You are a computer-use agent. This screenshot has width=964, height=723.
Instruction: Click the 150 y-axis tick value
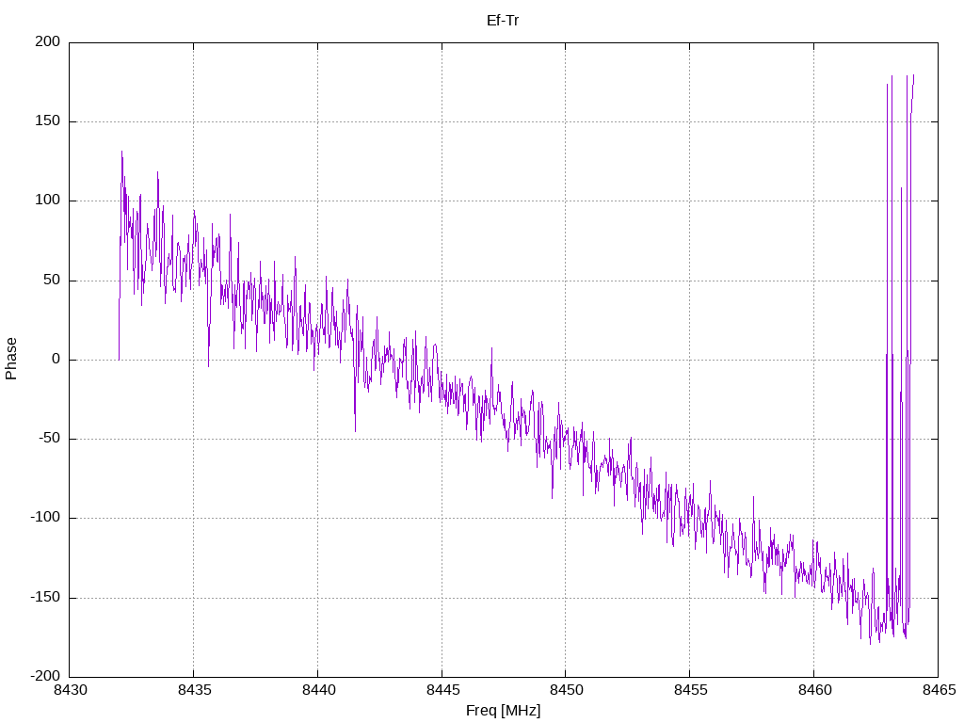(x=48, y=121)
